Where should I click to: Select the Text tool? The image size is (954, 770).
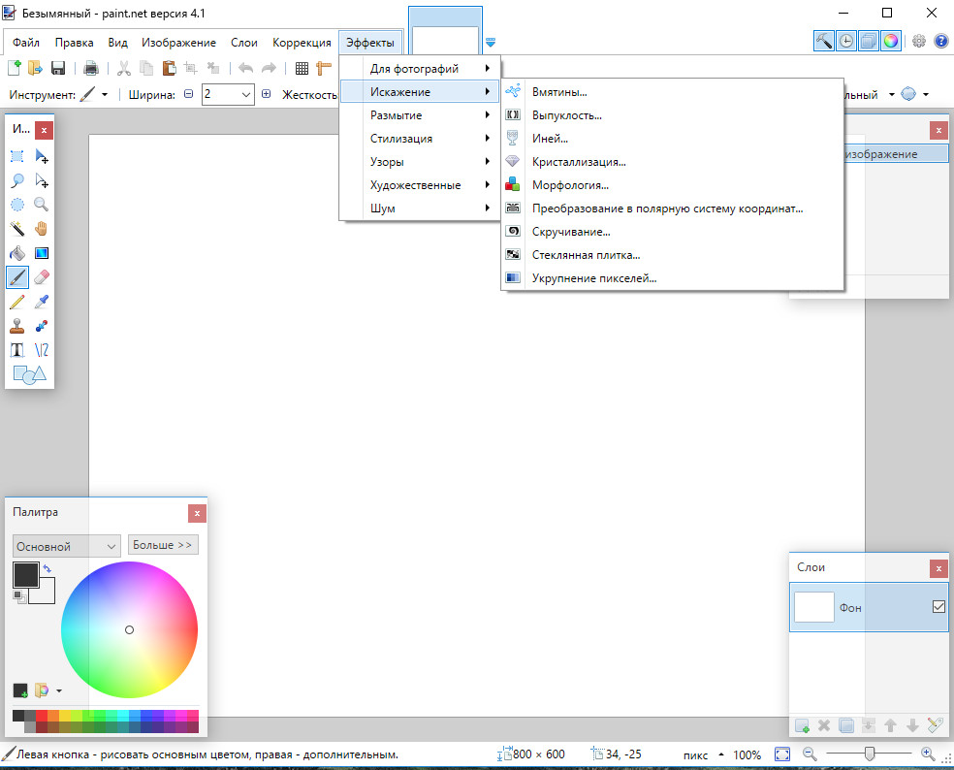click(x=16, y=349)
